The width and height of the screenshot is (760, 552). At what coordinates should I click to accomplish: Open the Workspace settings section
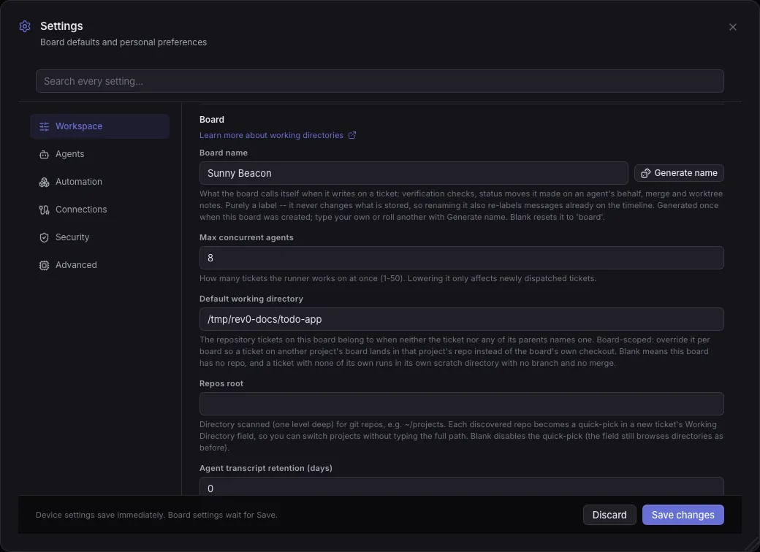pyautogui.click(x=100, y=126)
